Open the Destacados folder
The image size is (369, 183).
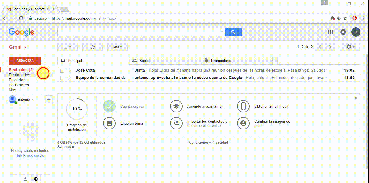click(x=19, y=75)
